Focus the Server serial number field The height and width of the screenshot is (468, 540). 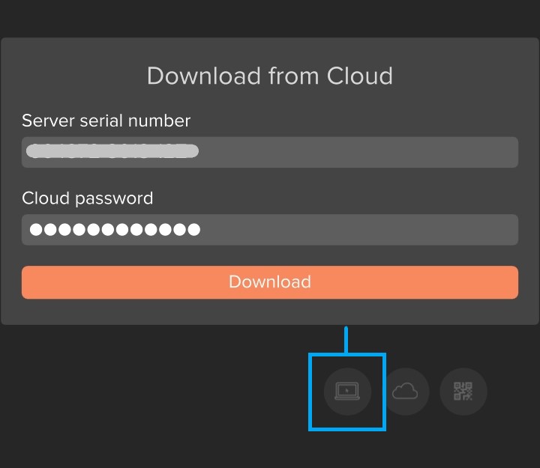click(x=270, y=152)
